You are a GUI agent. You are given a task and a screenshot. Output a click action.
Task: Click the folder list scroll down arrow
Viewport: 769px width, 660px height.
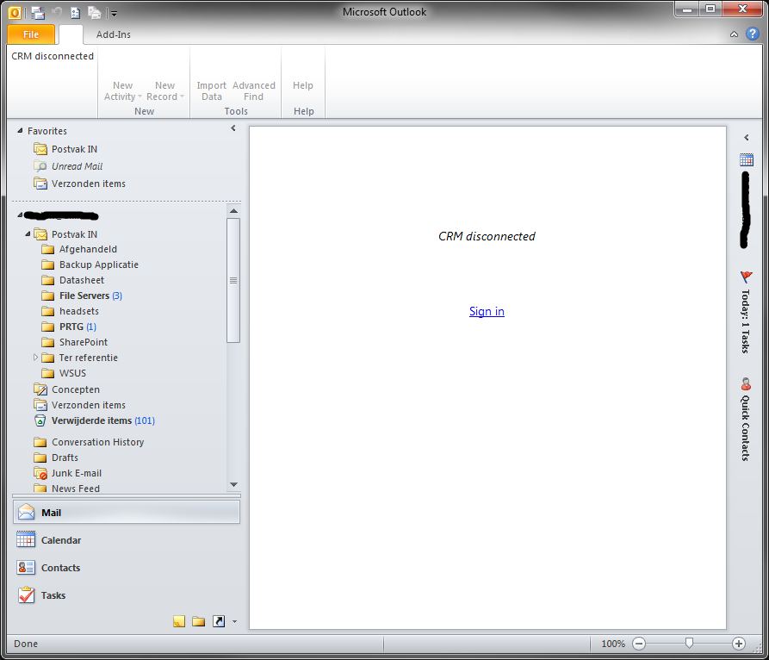coord(234,484)
